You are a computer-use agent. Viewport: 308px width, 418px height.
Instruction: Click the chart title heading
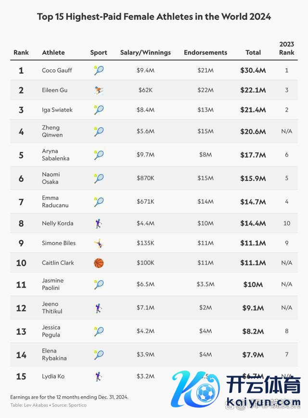pyautogui.click(x=154, y=17)
